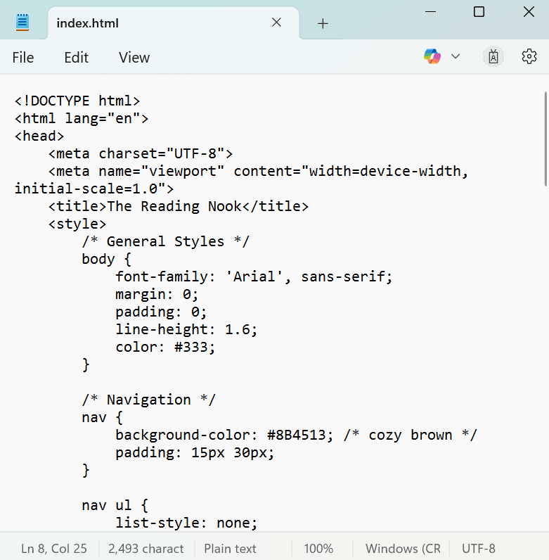This screenshot has width=549, height=560.
Task: Open the File menu
Action: pyautogui.click(x=23, y=58)
